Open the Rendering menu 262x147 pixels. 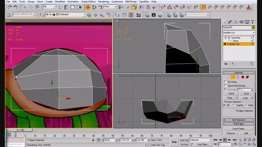(104, 2)
